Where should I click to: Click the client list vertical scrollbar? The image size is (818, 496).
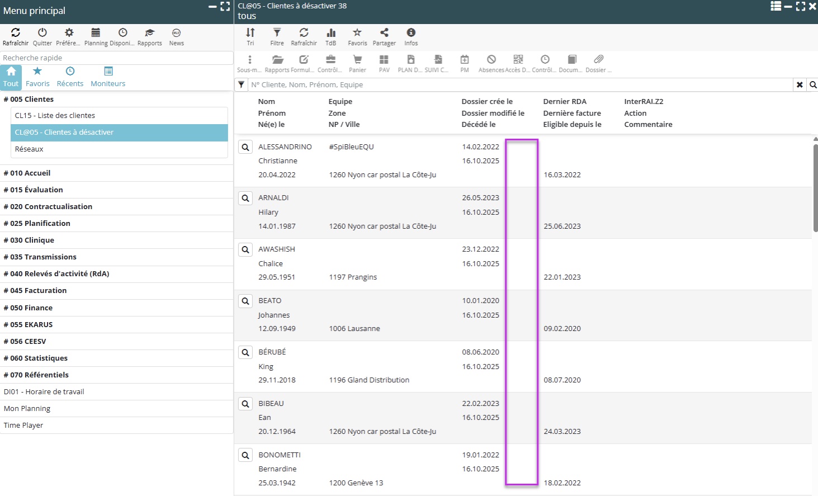click(815, 187)
